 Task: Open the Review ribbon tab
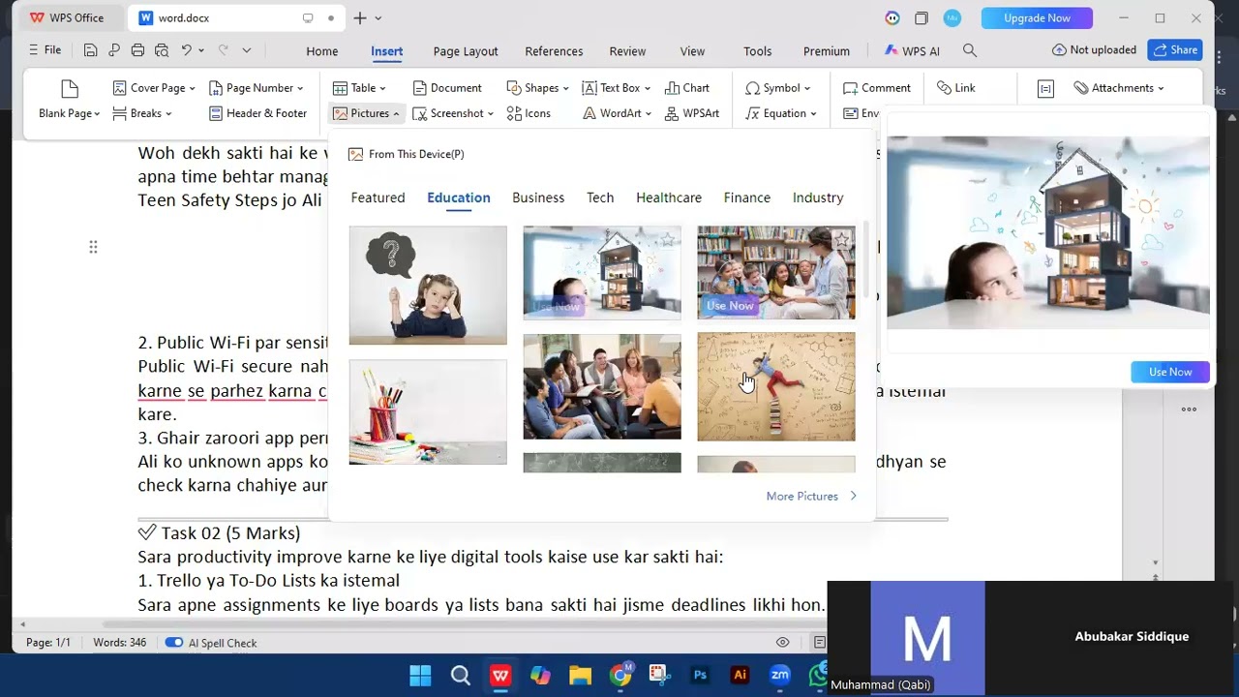coord(627,51)
